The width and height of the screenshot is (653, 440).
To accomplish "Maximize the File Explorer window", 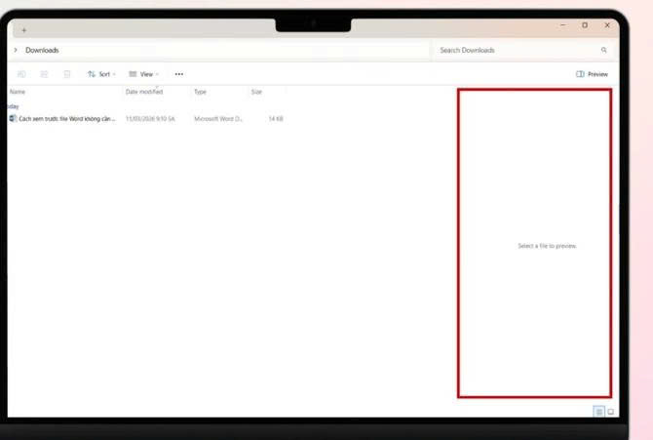I will (585, 25).
